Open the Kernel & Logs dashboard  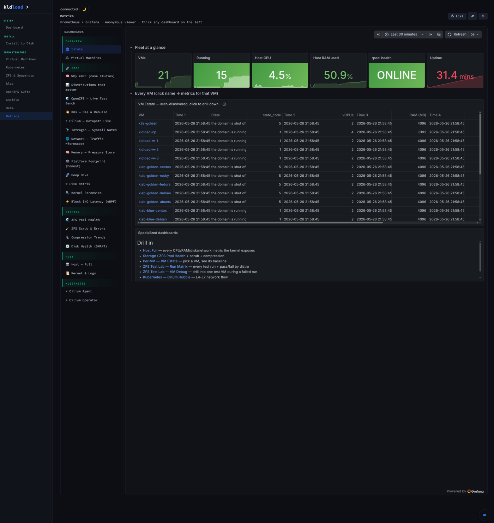point(92,273)
